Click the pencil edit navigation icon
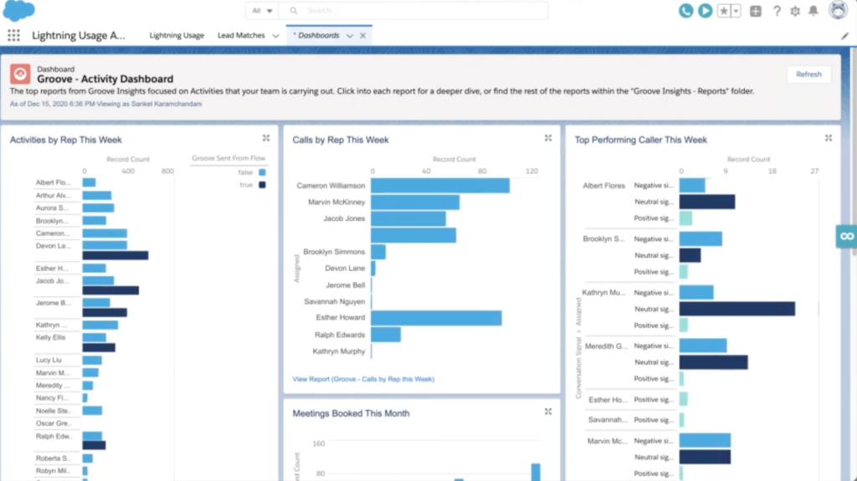The image size is (857, 481). pyautogui.click(x=844, y=36)
